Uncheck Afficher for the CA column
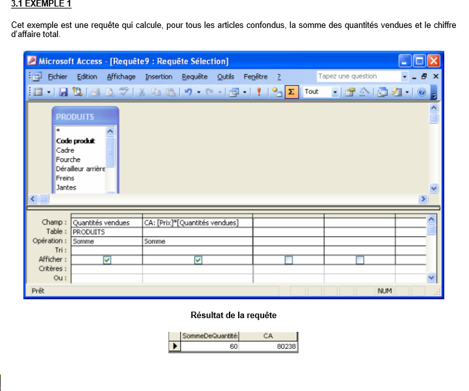 coord(198,260)
